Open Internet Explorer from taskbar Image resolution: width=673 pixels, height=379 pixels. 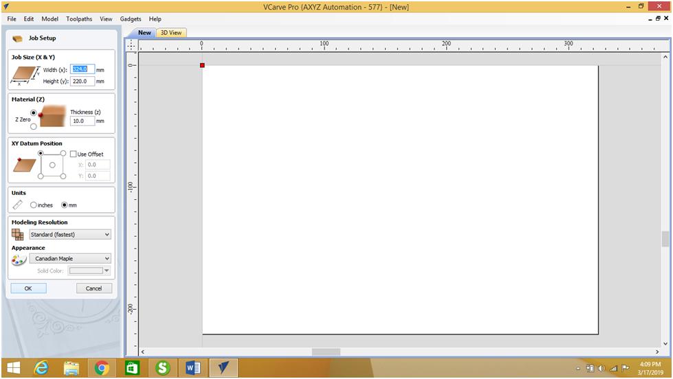point(41,368)
